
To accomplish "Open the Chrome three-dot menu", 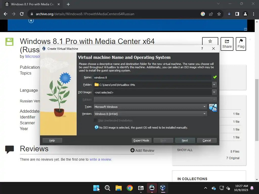I will tap(253, 14).
